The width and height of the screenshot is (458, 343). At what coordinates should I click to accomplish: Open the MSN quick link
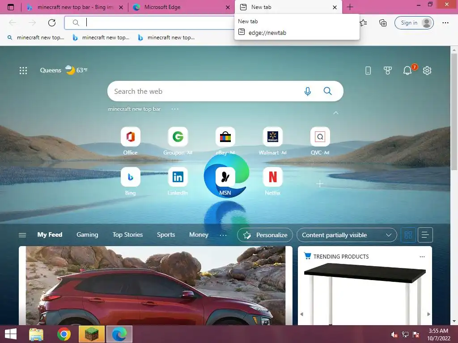pyautogui.click(x=225, y=181)
